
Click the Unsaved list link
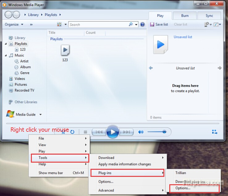[183, 37]
